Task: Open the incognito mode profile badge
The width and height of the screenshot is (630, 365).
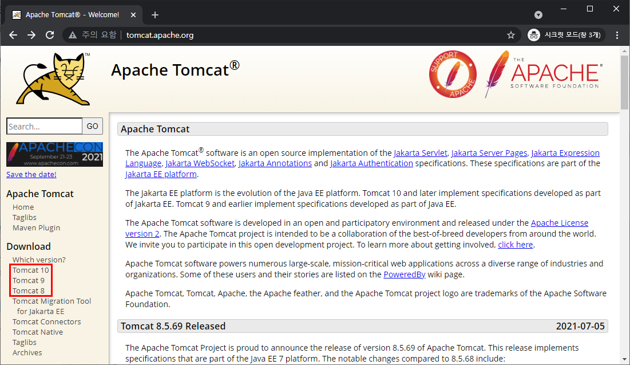Action: click(x=566, y=35)
